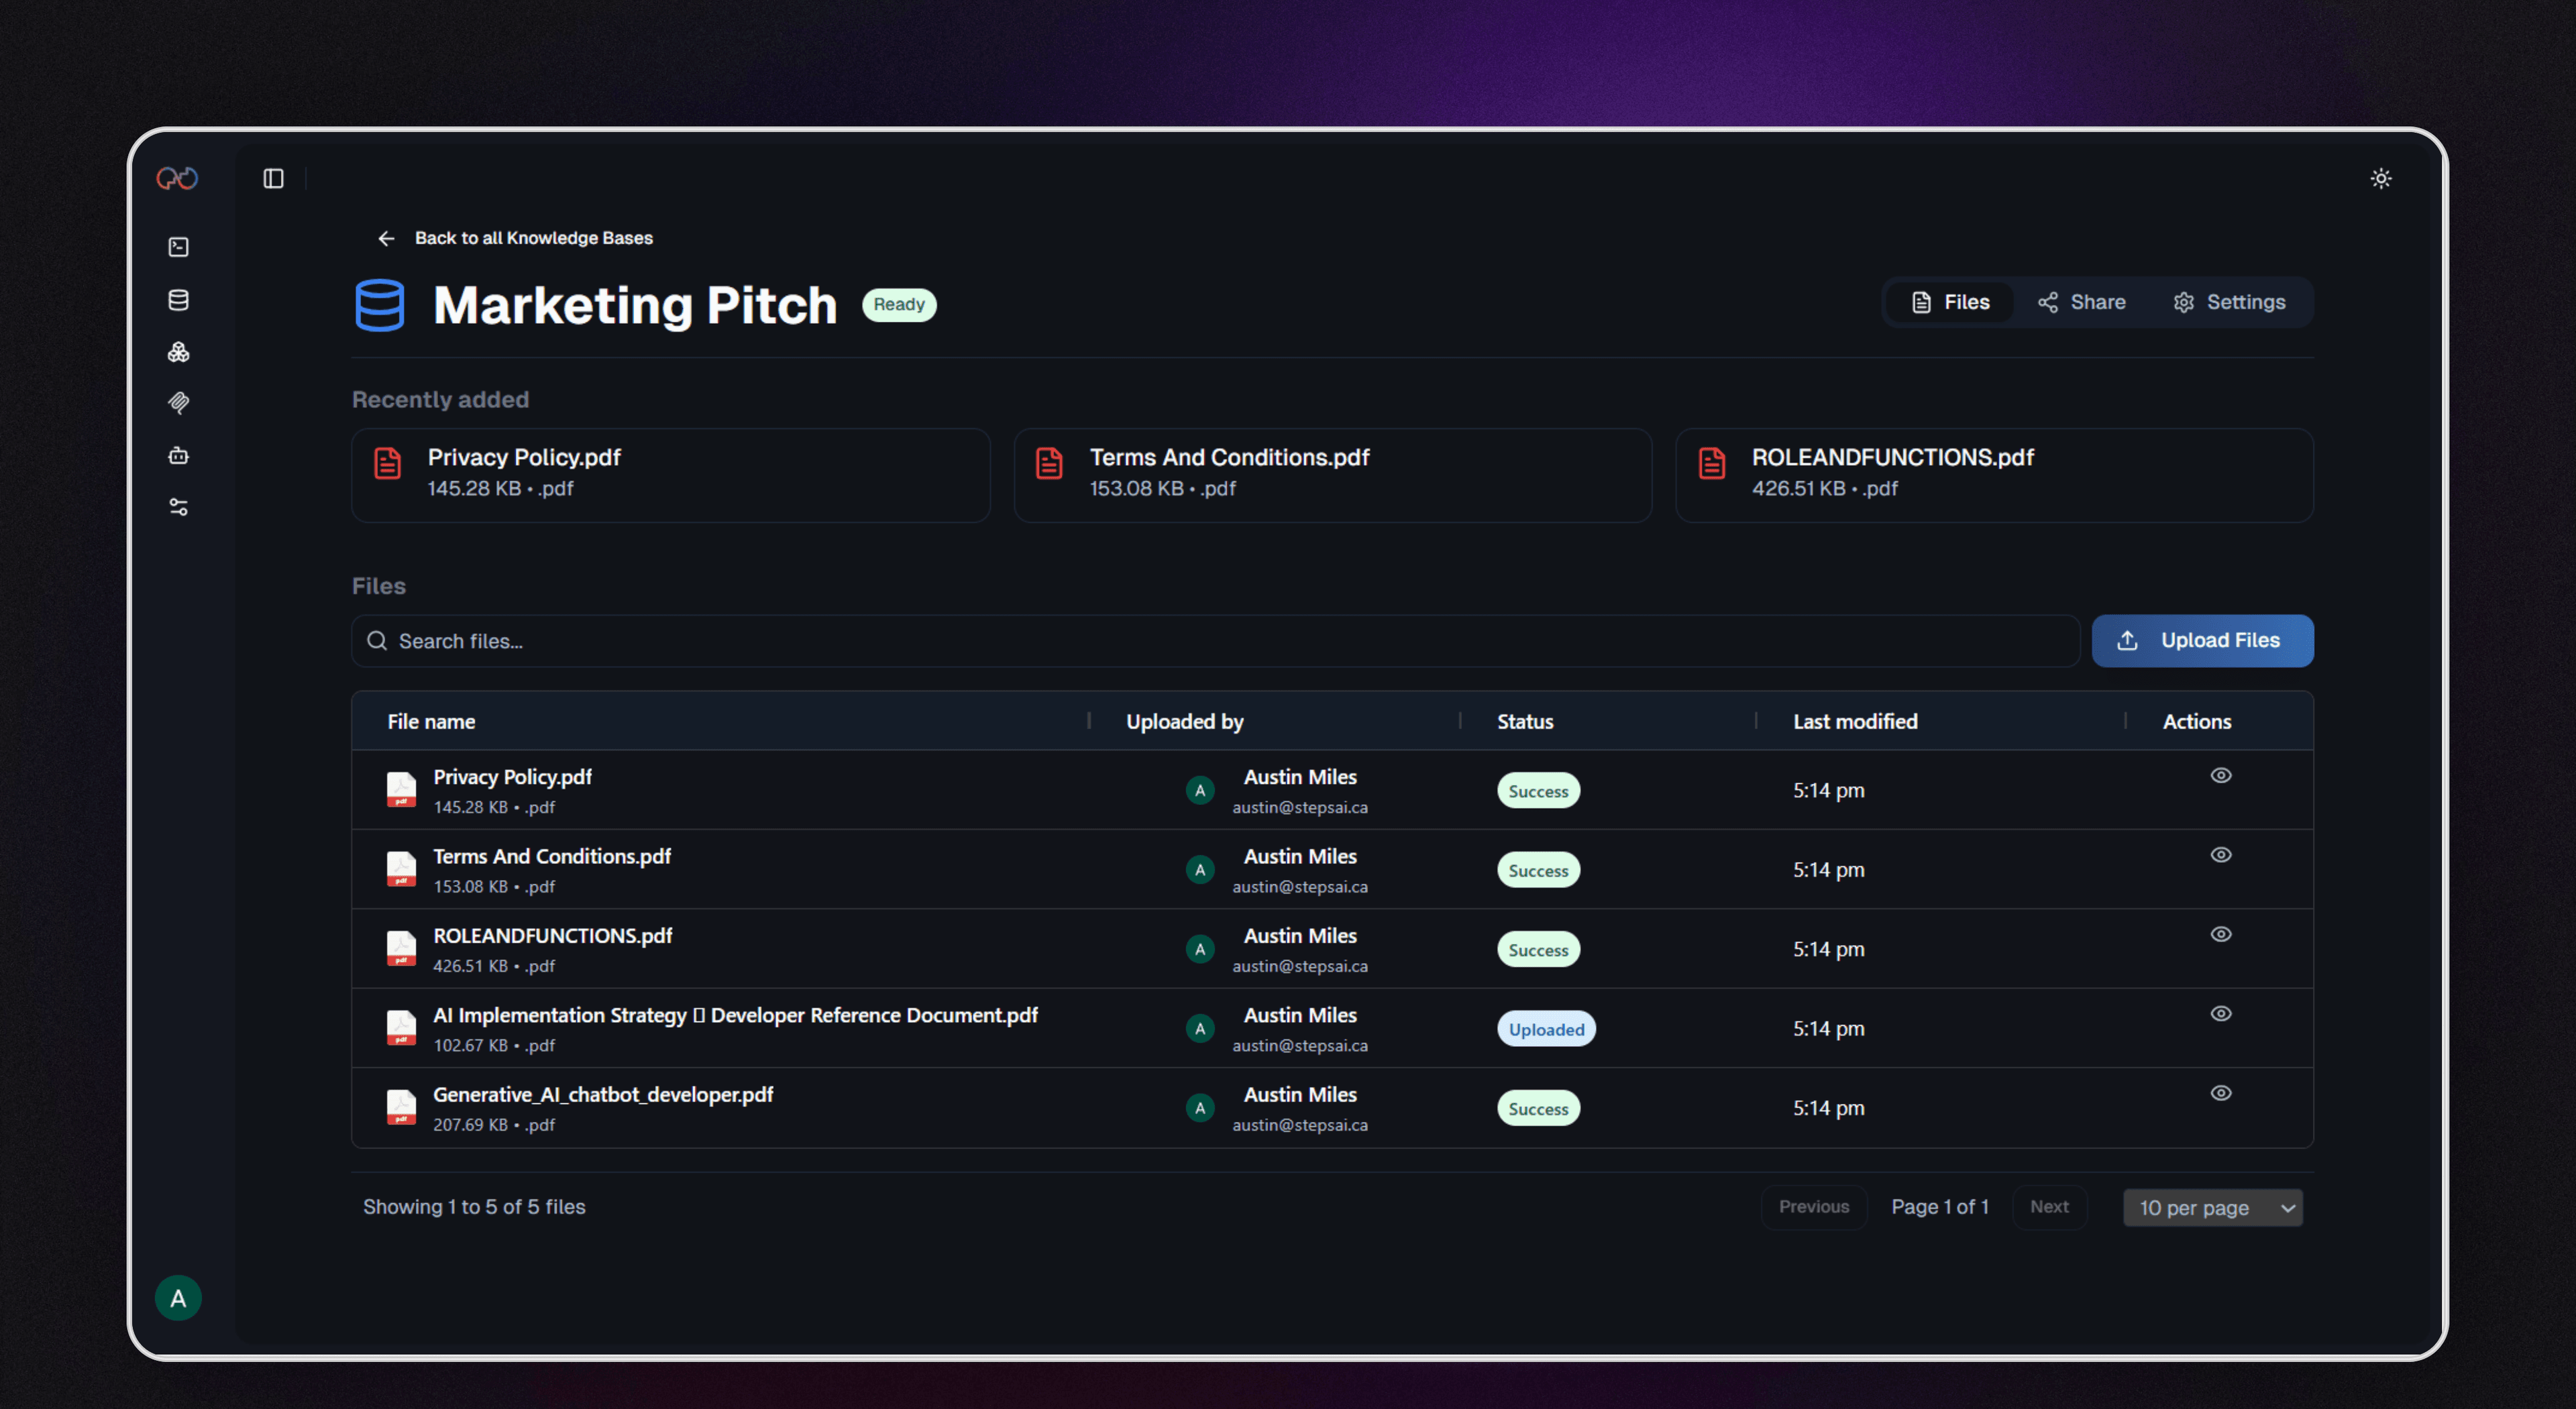Open the Settings tab

pos(2229,303)
